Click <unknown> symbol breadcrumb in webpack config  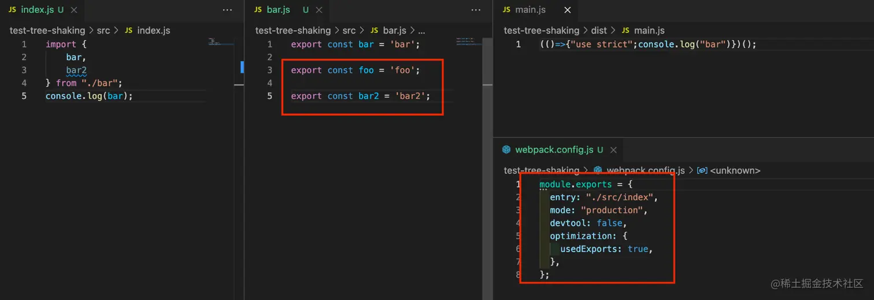click(735, 171)
